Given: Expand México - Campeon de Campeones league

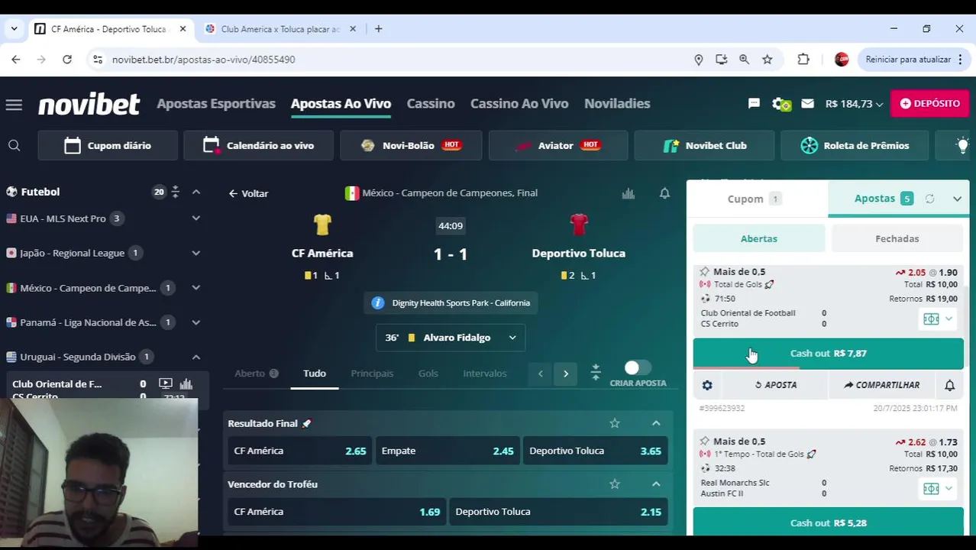Looking at the screenshot, I should [x=196, y=288].
